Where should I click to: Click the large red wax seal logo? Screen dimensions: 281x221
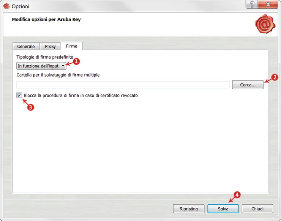pos(265,24)
